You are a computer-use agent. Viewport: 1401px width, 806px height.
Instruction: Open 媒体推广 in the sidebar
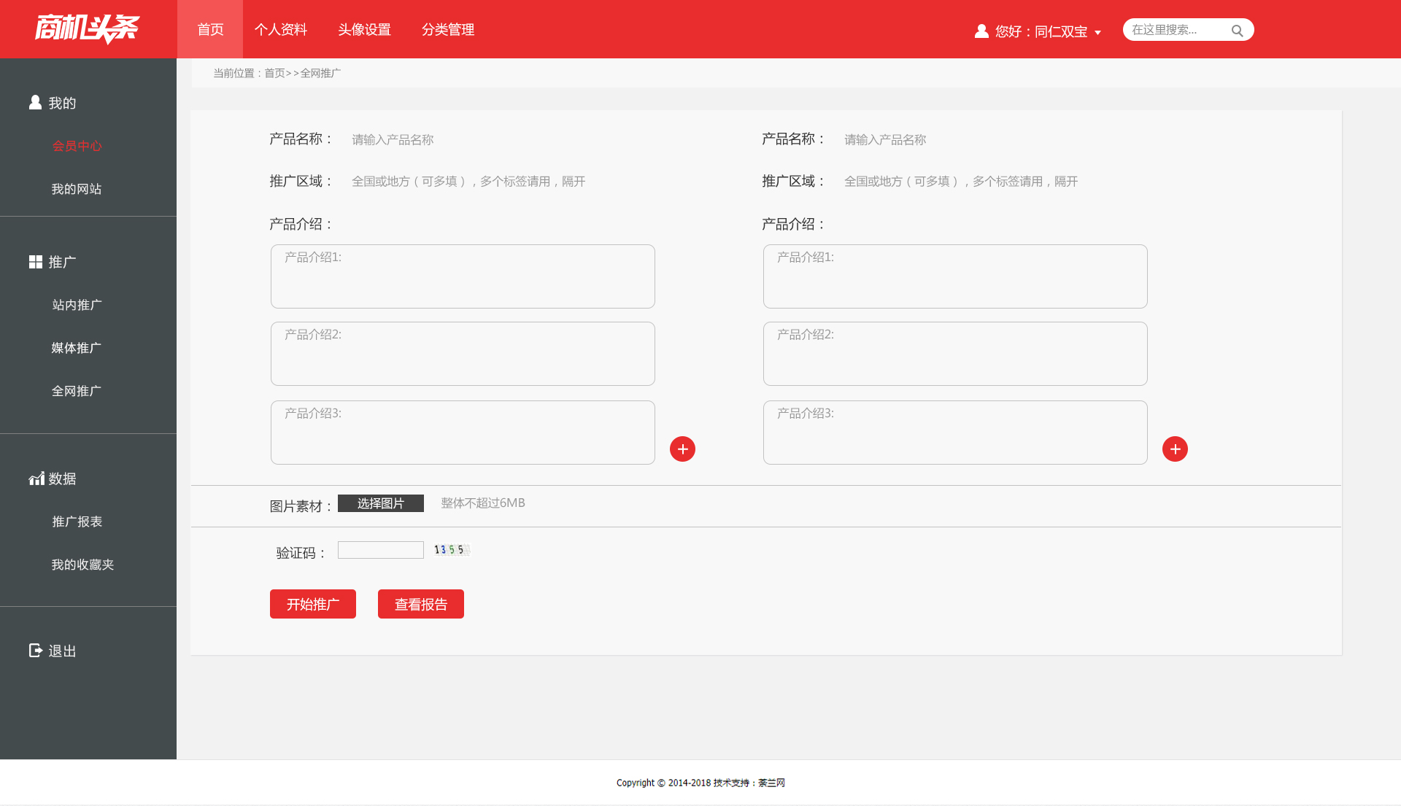[x=77, y=348]
